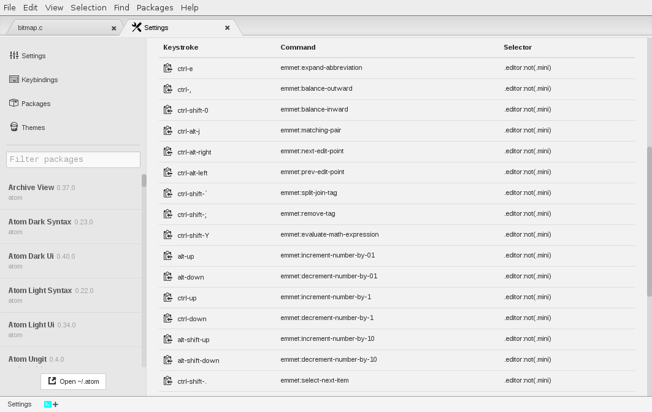Open the Keybindings panel
The width and height of the screenshot is (652, 412).
click(39, 80)
